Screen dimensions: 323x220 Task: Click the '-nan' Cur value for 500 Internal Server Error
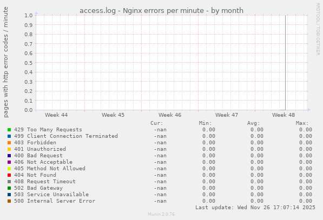160,201
